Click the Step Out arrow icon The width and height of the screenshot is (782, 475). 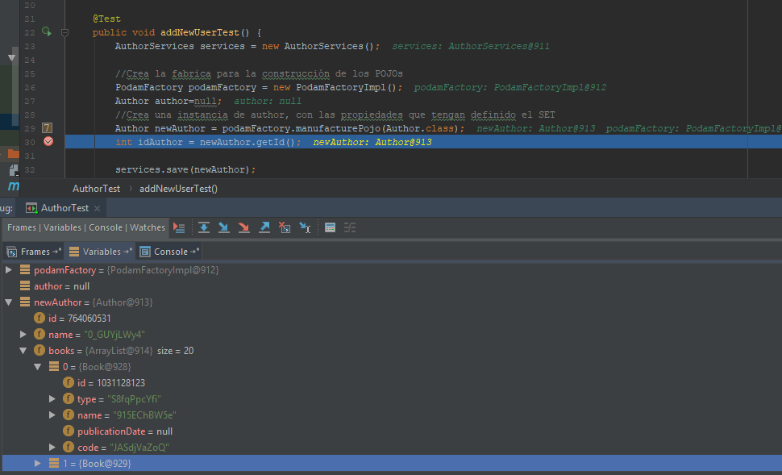(x=264, y=227)
